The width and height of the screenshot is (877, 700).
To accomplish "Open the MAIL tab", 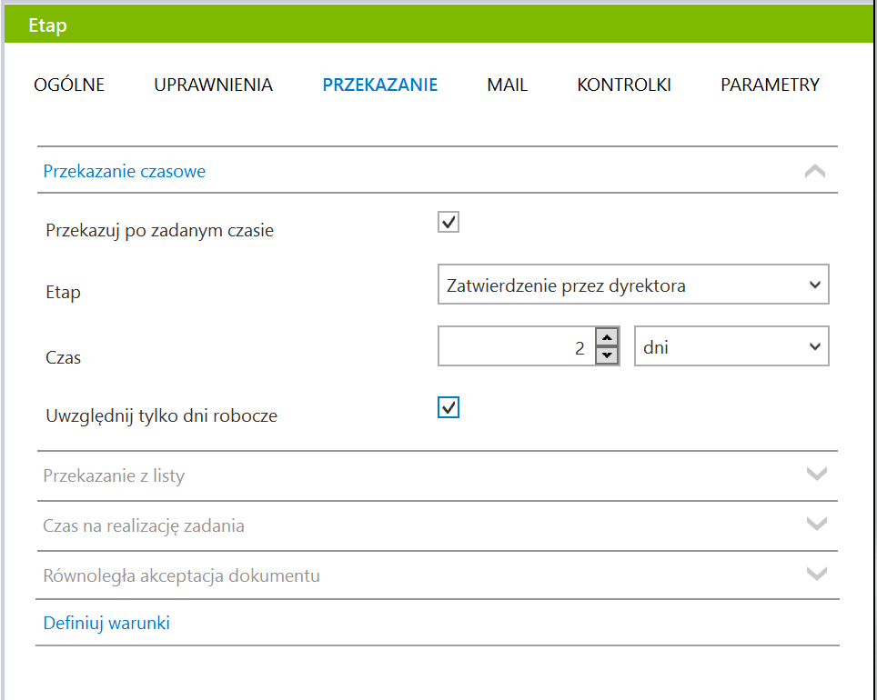I will 507,85.
